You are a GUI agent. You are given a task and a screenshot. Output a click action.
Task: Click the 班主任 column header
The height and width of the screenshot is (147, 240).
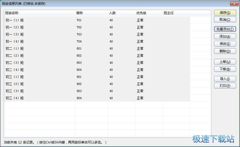[176, 13]
